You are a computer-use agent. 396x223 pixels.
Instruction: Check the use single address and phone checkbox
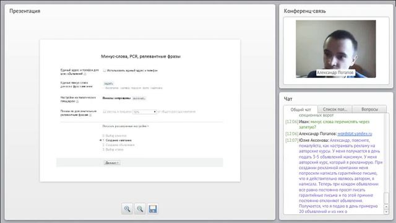[105, 70]
